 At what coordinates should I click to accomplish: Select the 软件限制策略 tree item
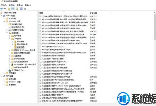[x=19, y=59]
